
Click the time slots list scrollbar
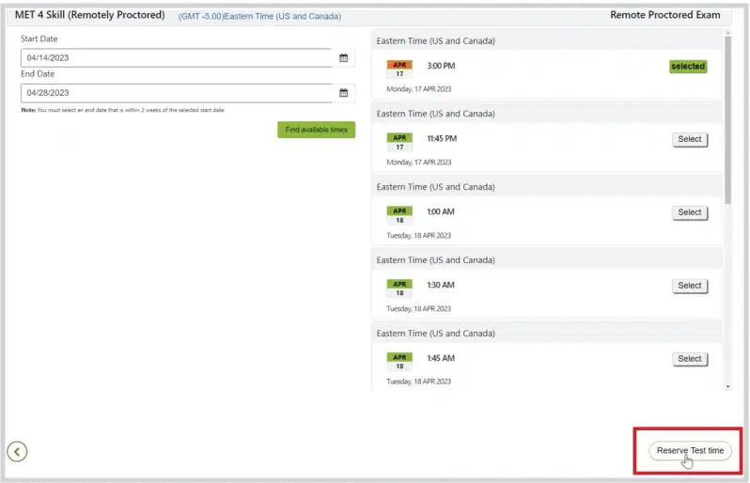tap(727, 122)
